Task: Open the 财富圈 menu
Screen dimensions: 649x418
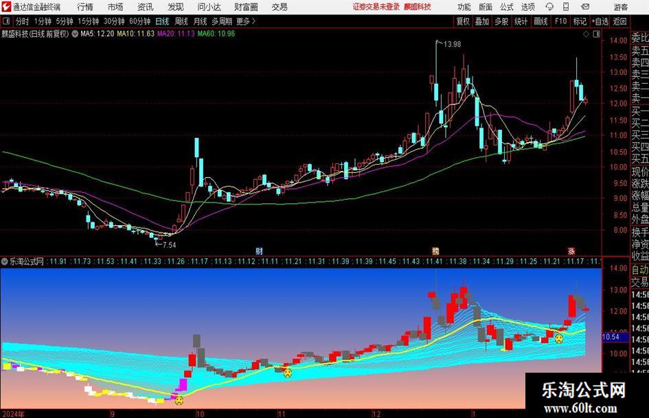Action: [x=246, y=7]
